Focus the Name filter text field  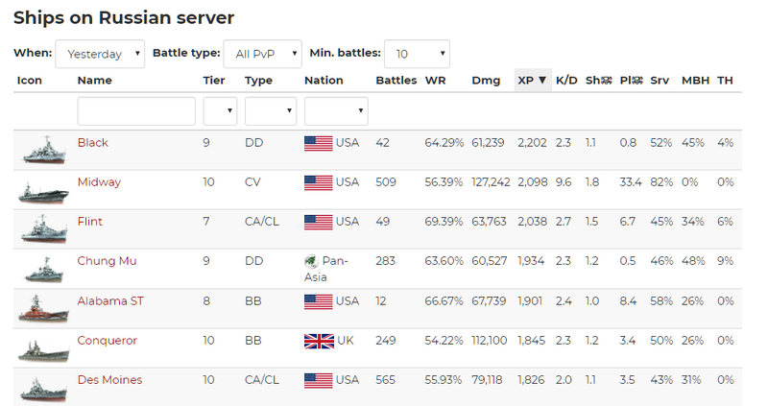pyautogui.click(x=136, y=111)
